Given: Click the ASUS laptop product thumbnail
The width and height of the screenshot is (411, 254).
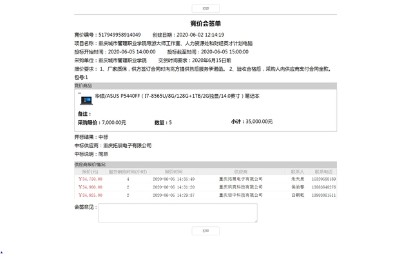Looking at the screenshot, I should point(86,100).
